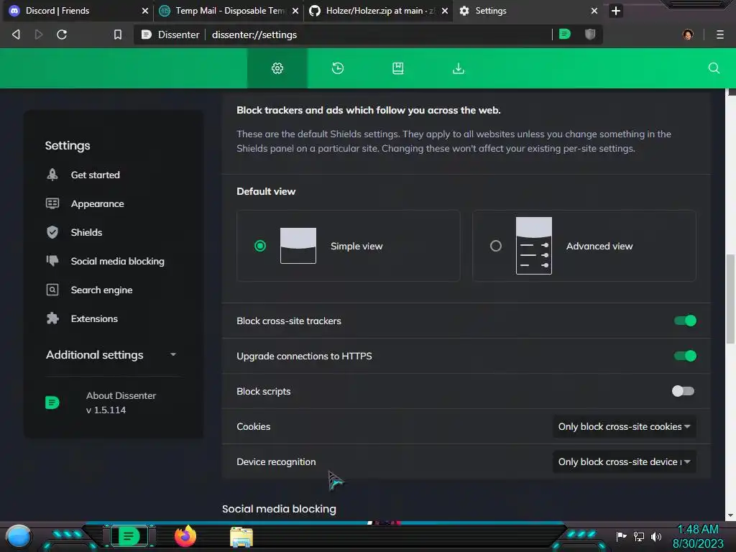Select the Settings browser tab
Image resolution: width=736 pixels, height=552 pixels.
528,11
